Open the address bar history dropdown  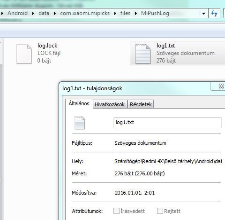pos(203,14)
